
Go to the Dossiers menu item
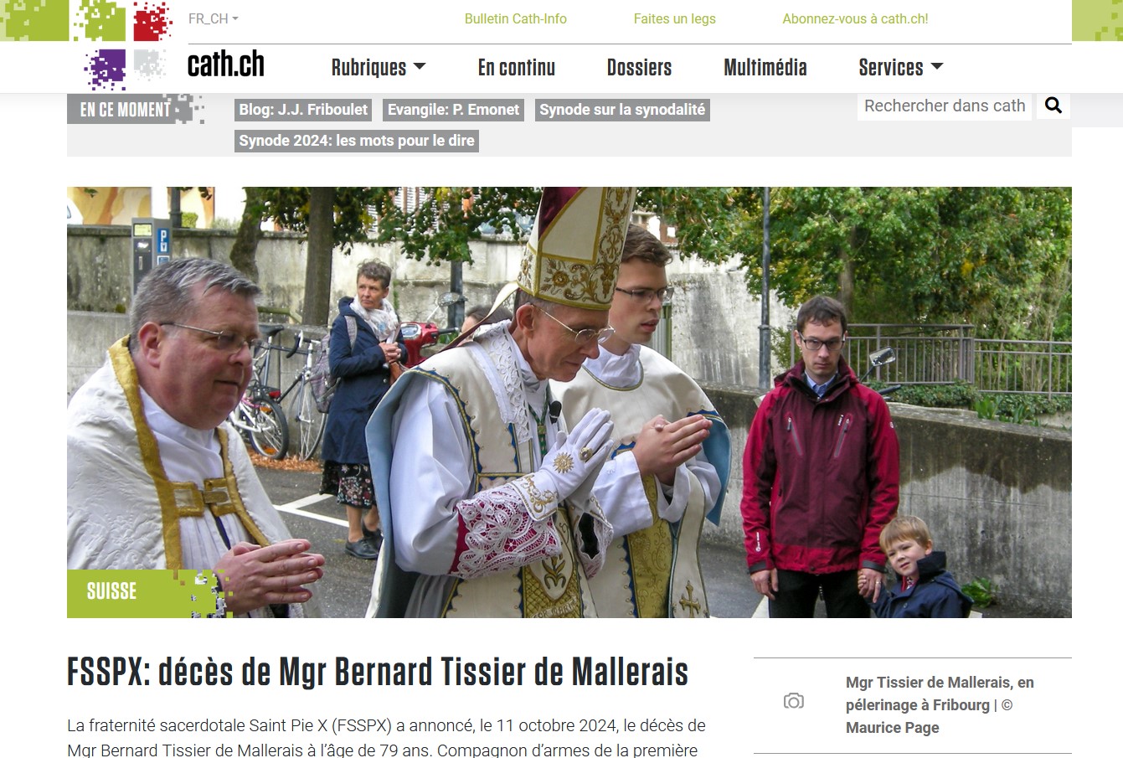(639, 68)
